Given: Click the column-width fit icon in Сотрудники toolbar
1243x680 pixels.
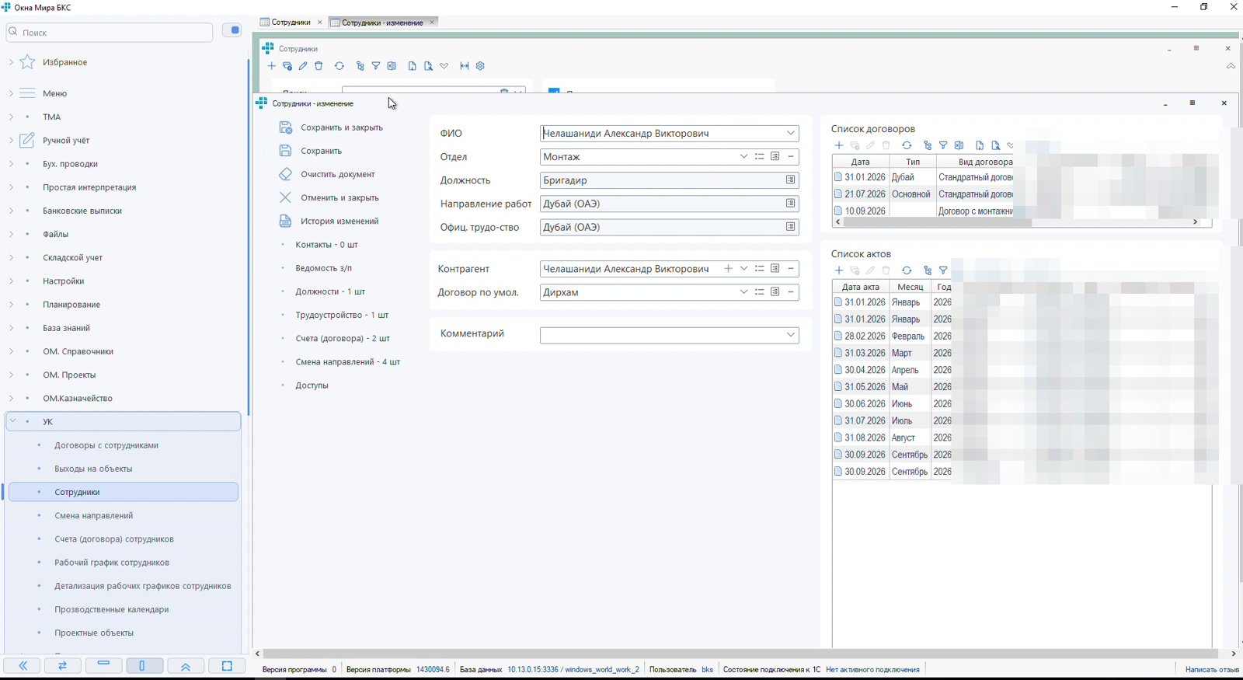Looking at the screenshot, I should [465, 66].
